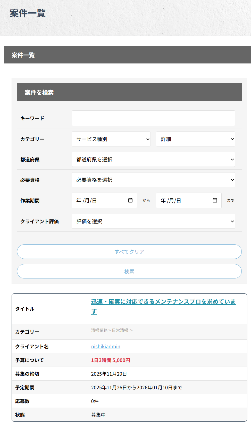Click the 日常清掃 subcategory text
The image size is (251, 427).
click(x=120, y=330)
